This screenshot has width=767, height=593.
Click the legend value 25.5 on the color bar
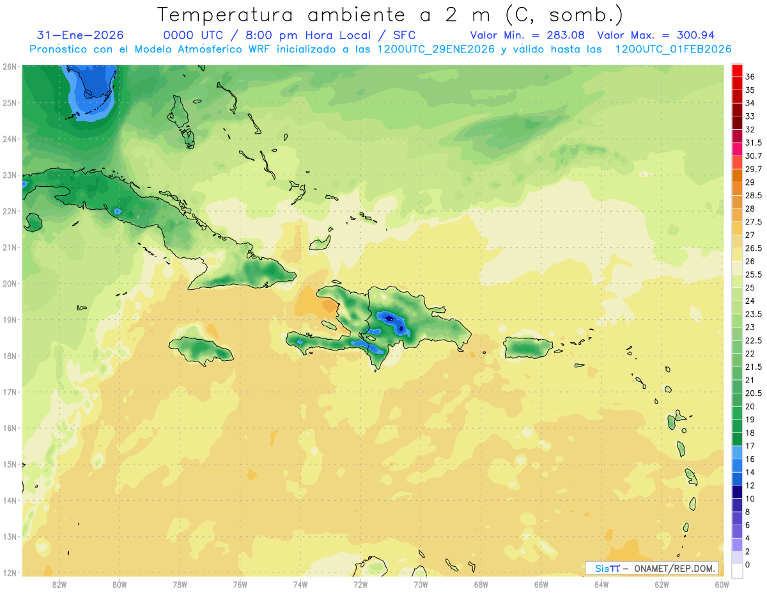pyautogui.click(x=754, y=274)
